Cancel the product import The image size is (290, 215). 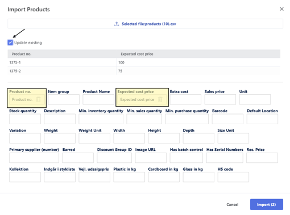[x=233, y=205]
